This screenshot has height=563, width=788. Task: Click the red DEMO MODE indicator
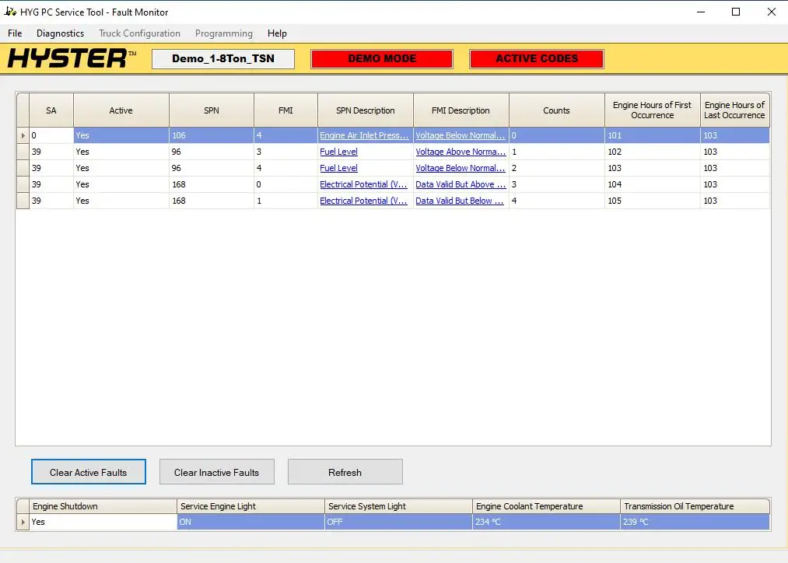(x=382, y=59)
